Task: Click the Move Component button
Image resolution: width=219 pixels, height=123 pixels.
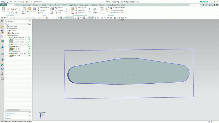Action: pyautogui.click(x=117, y=10)
